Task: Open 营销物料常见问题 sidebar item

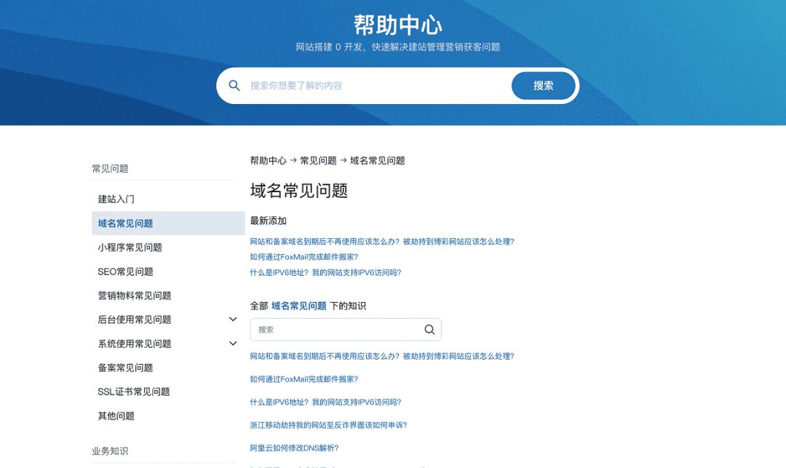Action: point(135,296)
